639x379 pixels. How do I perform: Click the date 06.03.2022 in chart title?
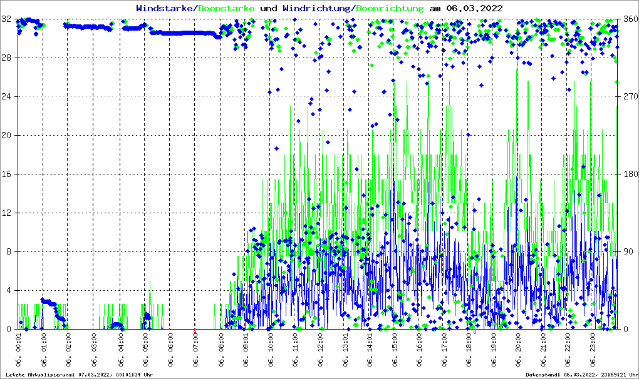click(472, 8)
